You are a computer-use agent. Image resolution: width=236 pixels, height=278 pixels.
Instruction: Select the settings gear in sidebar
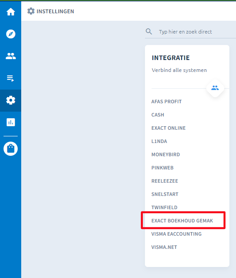(x=11, y=100)
